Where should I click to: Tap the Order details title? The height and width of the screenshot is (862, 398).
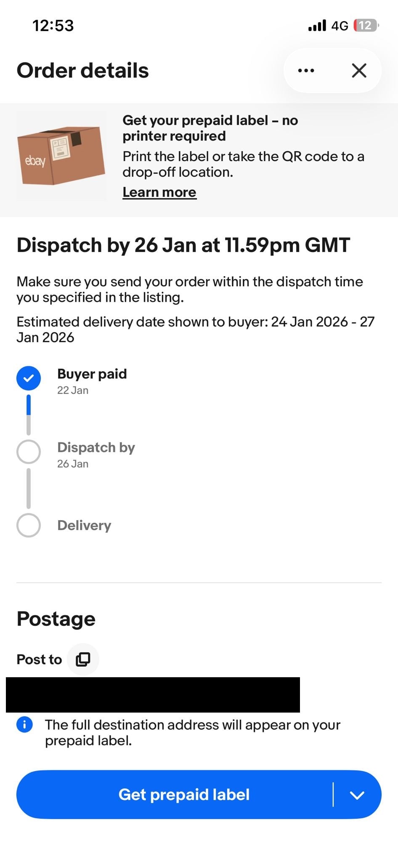[x=82, y=70]
